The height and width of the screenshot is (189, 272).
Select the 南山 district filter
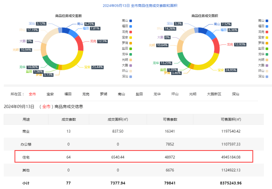pyautogui.click(x=121, y=94)
